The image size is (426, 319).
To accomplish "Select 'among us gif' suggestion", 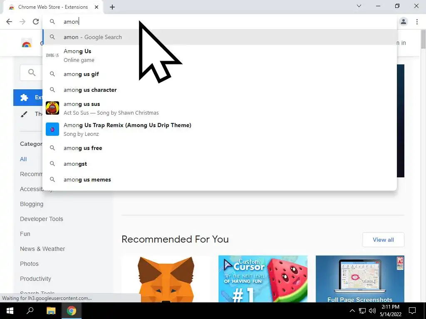I will [220, 74].
